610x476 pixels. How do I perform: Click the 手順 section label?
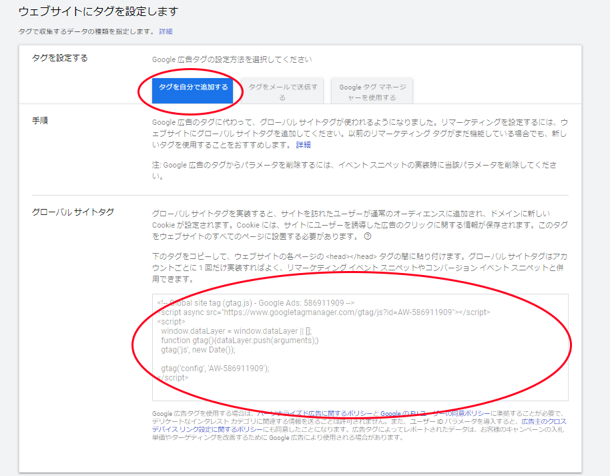coord(40,121)
